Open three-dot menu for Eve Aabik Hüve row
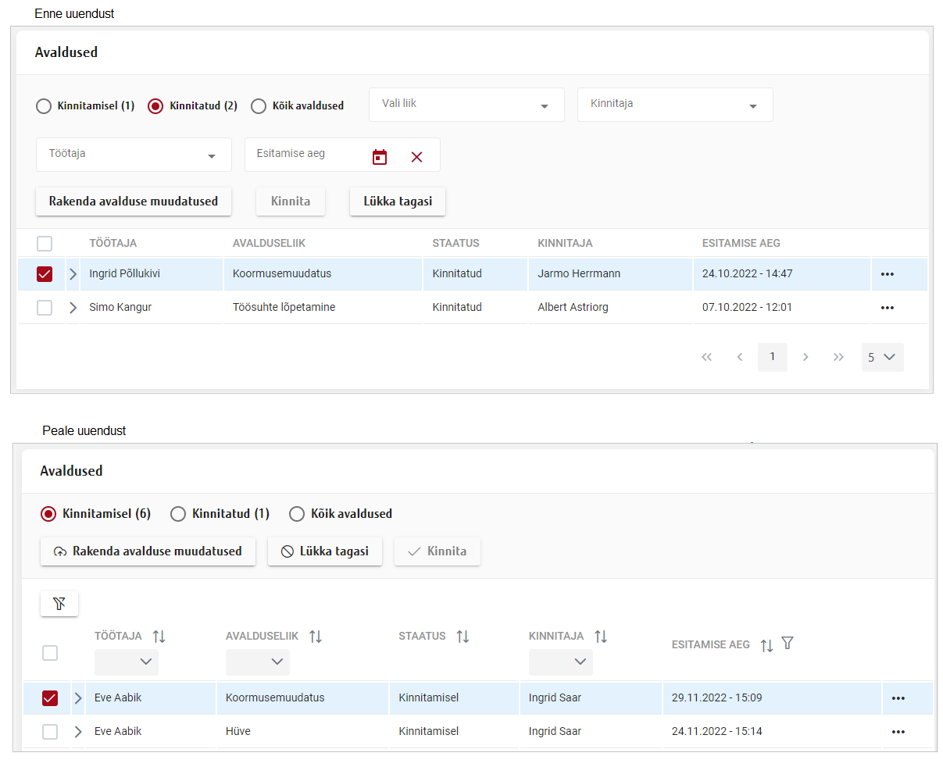The height and width of the screenshot is (767, 943). click(898, 732)
